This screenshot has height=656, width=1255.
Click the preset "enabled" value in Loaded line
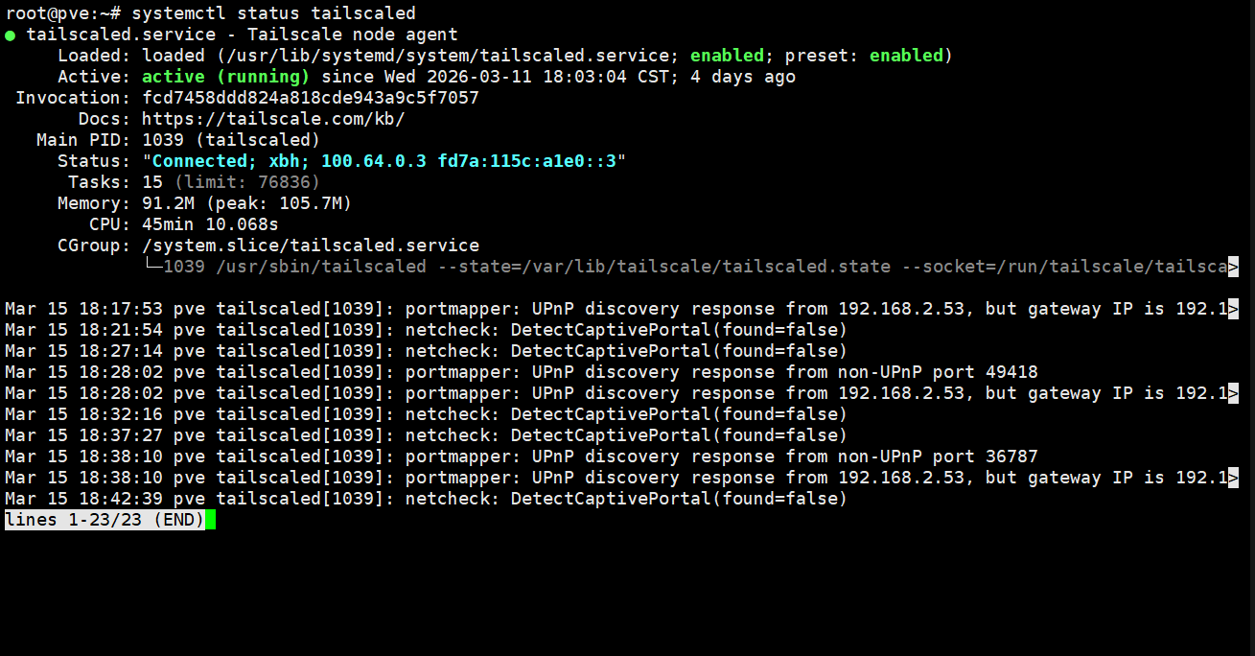point(906,56)
